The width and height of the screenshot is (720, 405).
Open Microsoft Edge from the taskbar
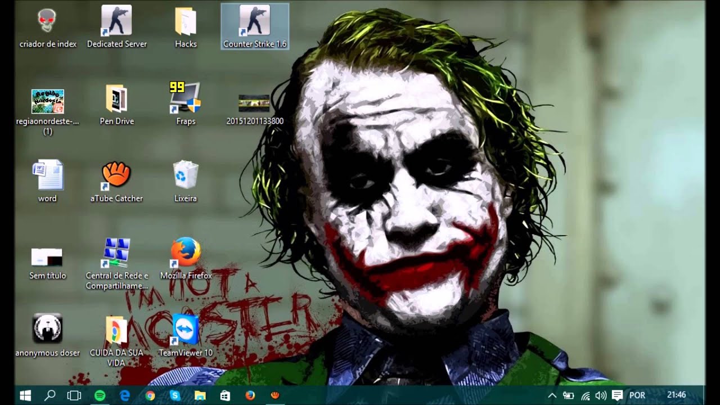pos(125,395)
